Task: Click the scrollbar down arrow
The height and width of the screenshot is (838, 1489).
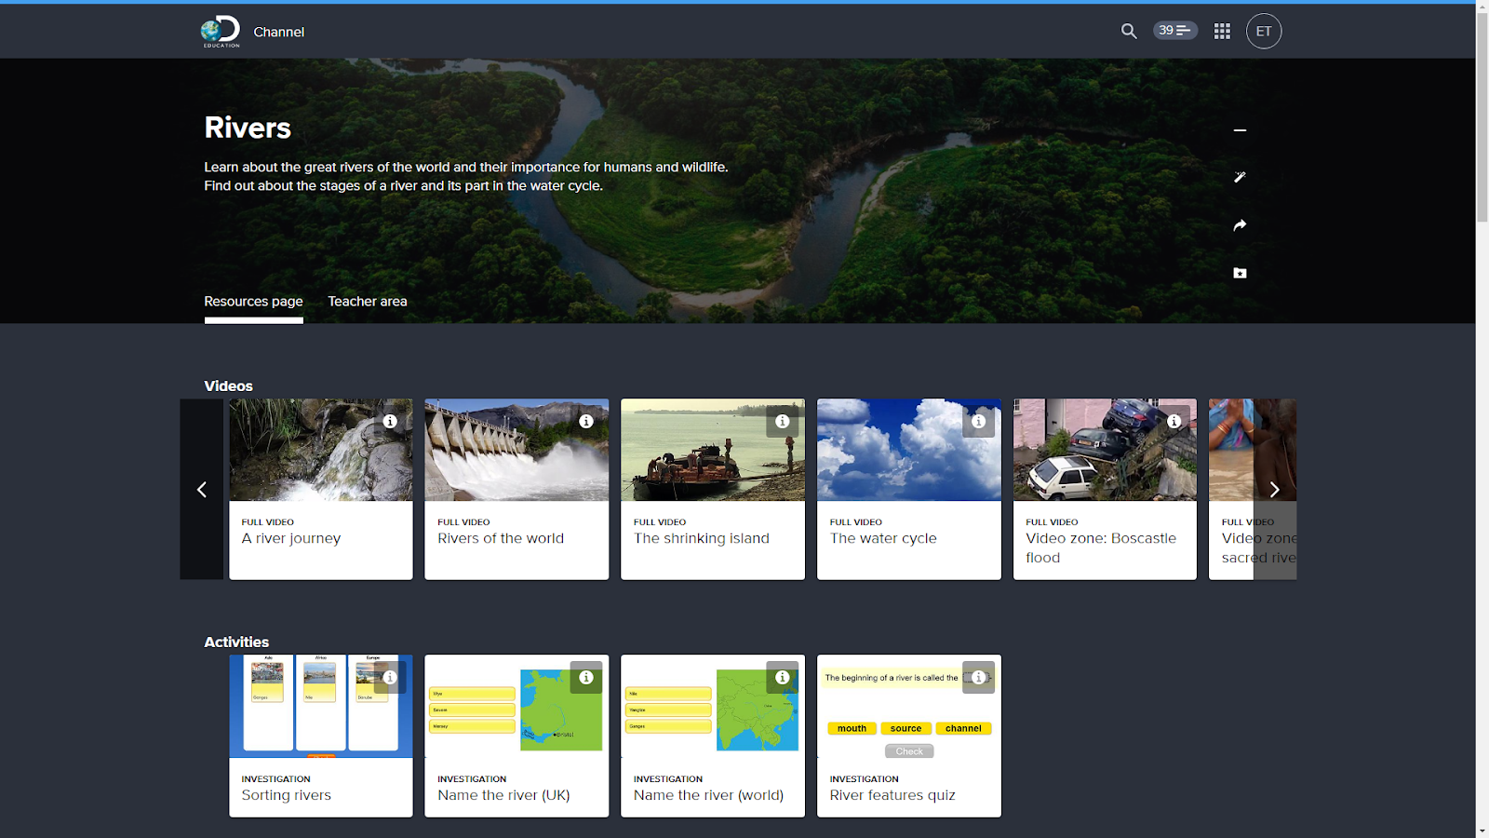Action: click(x=1482, y=831)
